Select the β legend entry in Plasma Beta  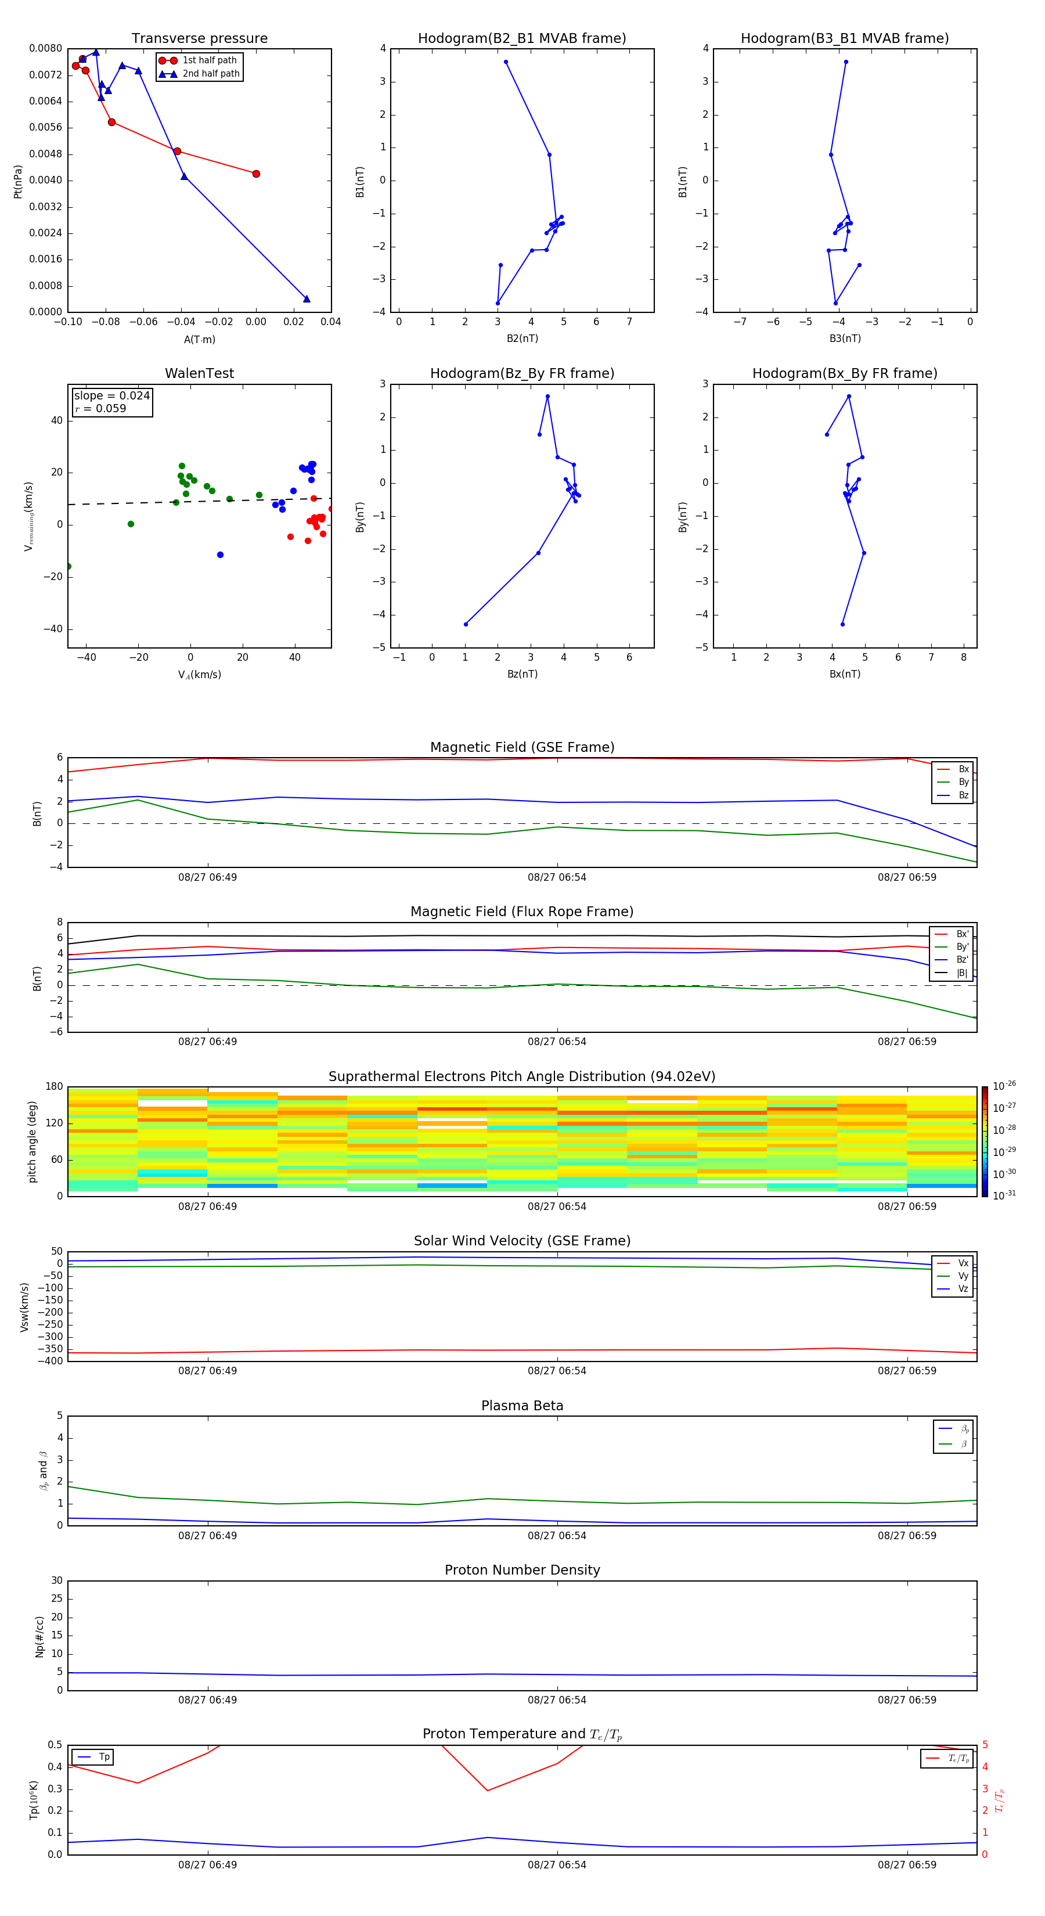click(953, 1444)
